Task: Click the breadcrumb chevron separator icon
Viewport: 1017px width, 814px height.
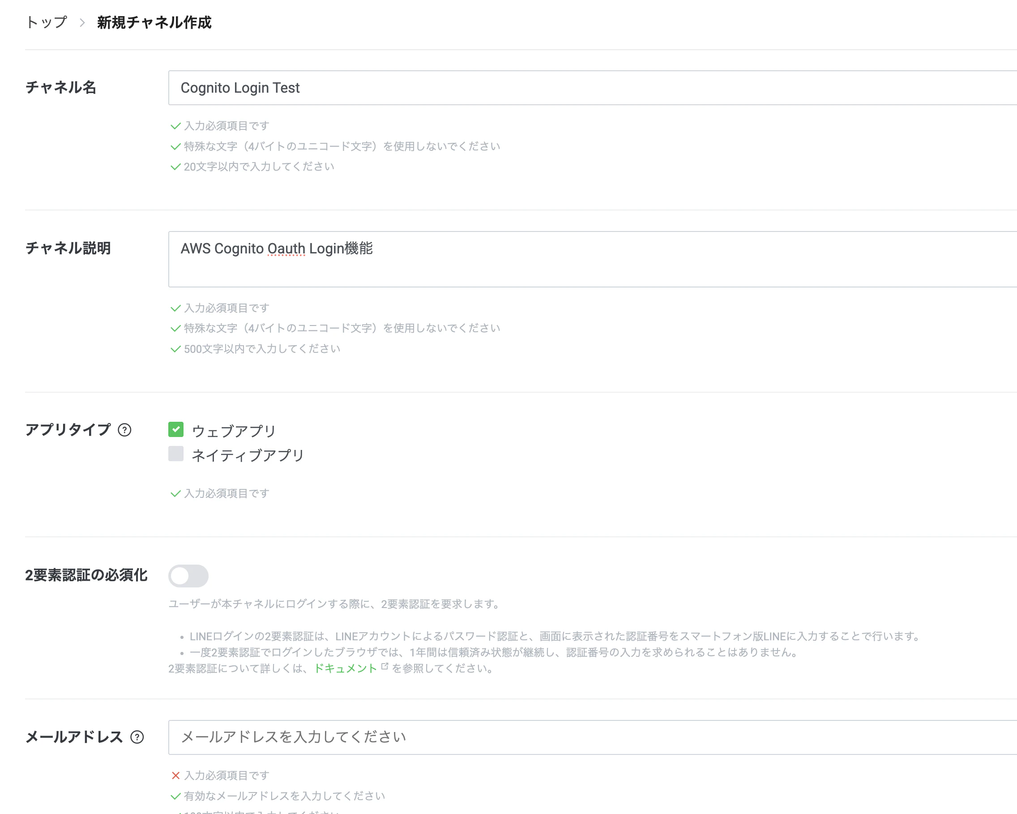Action: (82, 23)
